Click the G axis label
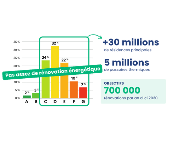 (x=83, y=102)
